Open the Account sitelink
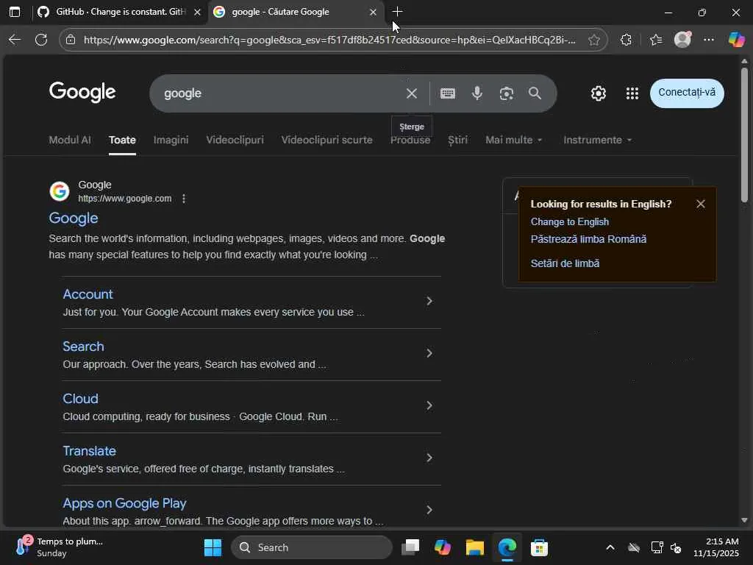Image resolution: width=753 pixels, height=565 pixels. 88,294
